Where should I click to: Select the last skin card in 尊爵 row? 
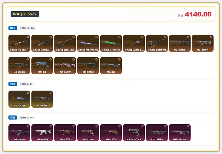180,132
